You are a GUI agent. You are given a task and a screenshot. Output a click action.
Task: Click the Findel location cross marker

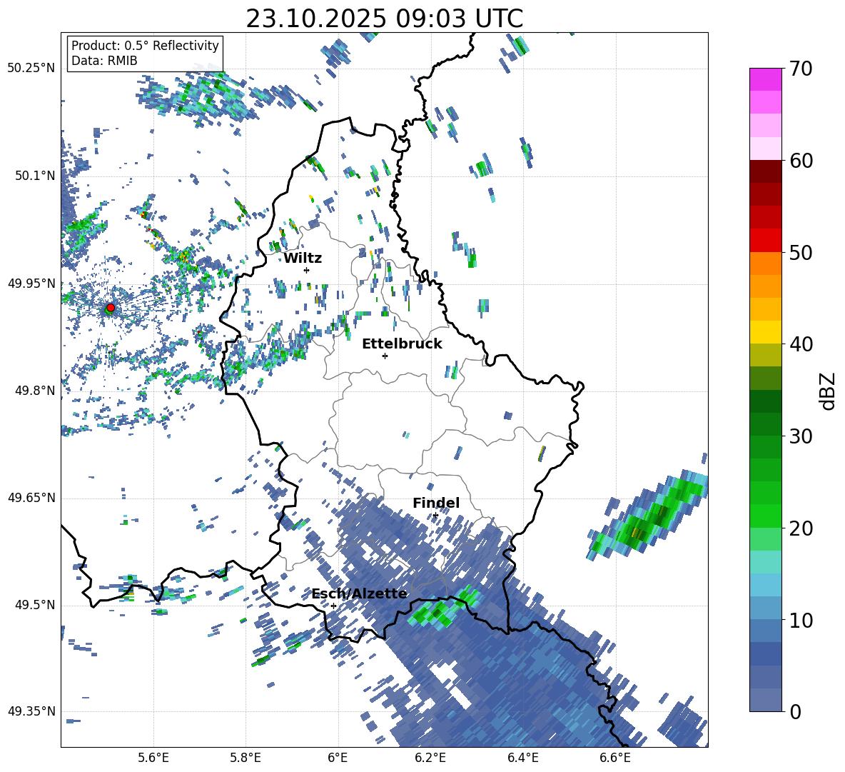[x=435, y=516]
